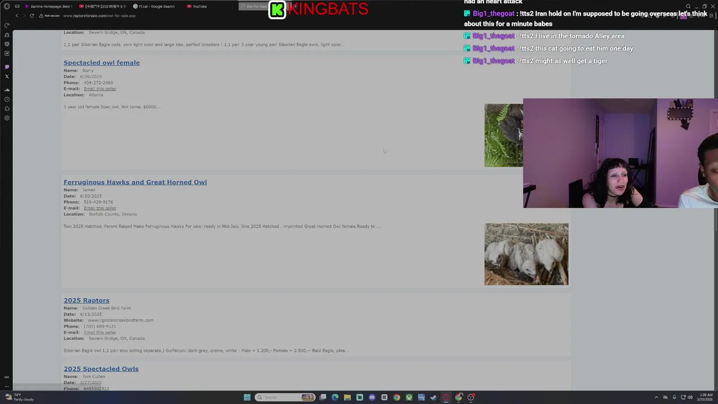Viewport: 718px width, 404px height.
Task: Open GX Control speedometer in sidebar
Action: tap(7, 25)
